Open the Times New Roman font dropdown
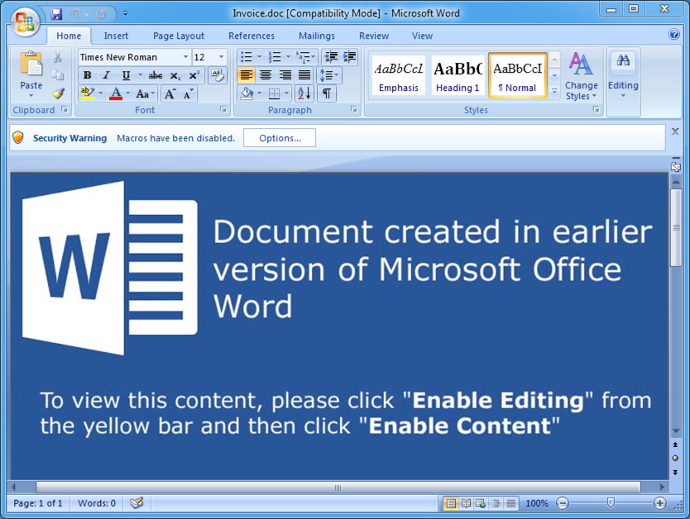The image size is (690, 519). coord(185,57)
